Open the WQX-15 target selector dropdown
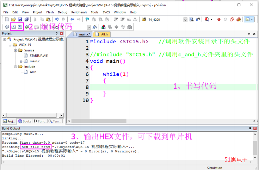The image size is (259, 170). 89,27
